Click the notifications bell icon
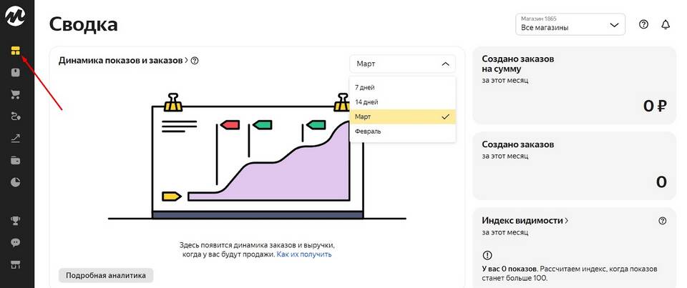 [x=666, y=24]
